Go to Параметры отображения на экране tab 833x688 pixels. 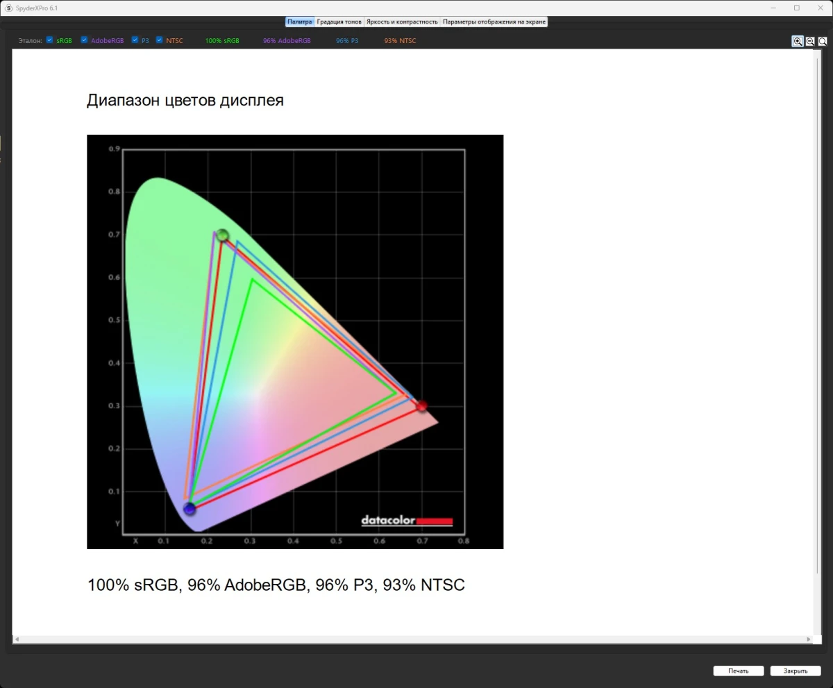494,22
